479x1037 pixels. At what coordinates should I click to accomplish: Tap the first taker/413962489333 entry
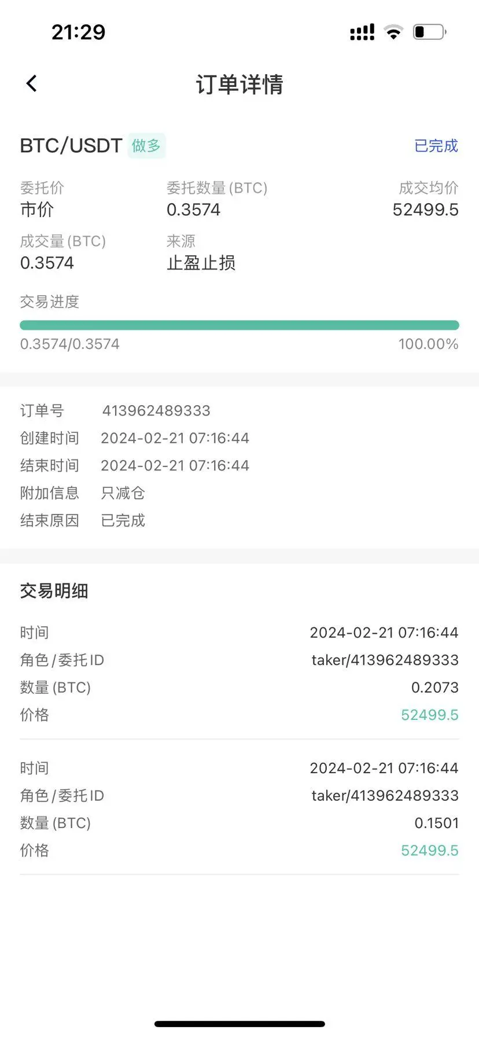coord(385,660)
